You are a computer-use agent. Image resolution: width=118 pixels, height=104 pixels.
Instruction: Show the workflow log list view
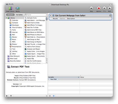click(50, 96)
